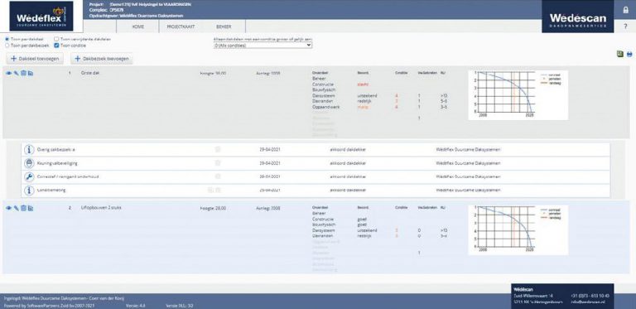Click the date in the Overig dakbezoek row

click(x=270, y=150)
